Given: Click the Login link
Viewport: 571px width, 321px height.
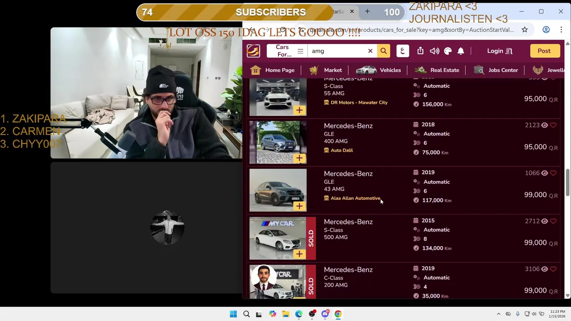Looking at the screenshot, I should click(500, 51).
